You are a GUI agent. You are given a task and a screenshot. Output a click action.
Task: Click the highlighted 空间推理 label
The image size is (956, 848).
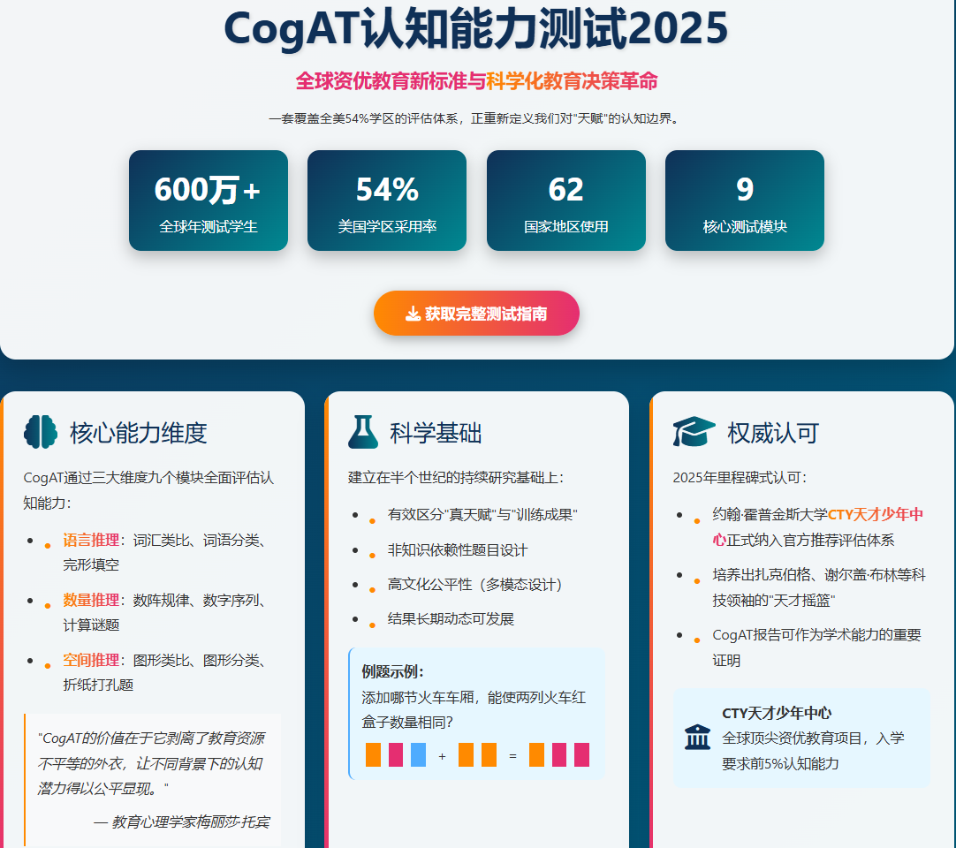91,660
